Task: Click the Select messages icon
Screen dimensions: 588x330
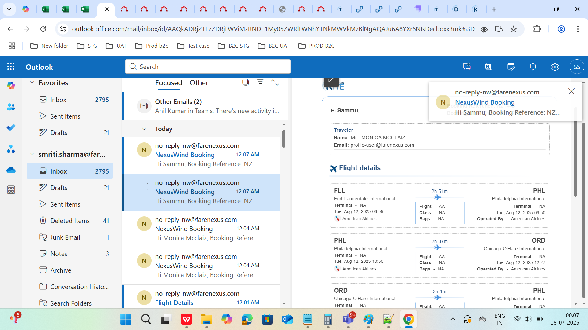Action: click(245, 82)
